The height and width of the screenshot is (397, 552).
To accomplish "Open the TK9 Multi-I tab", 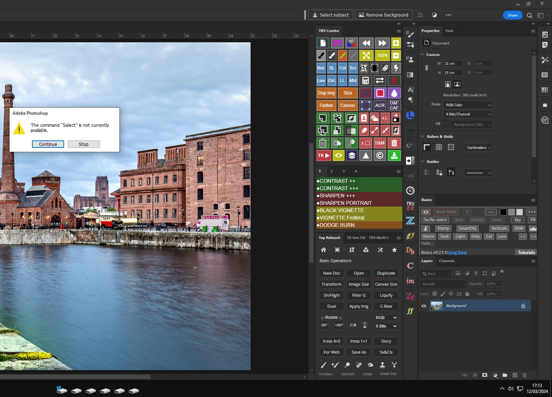I will pyautogui.click(x=378, y=238).
